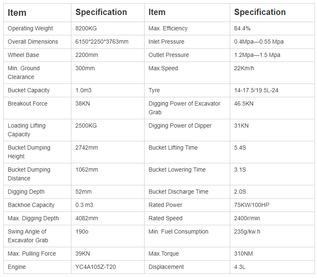Select the Inlet Pressure label
Viewport: 317px width, 278px height.
[x=166, y=42]
